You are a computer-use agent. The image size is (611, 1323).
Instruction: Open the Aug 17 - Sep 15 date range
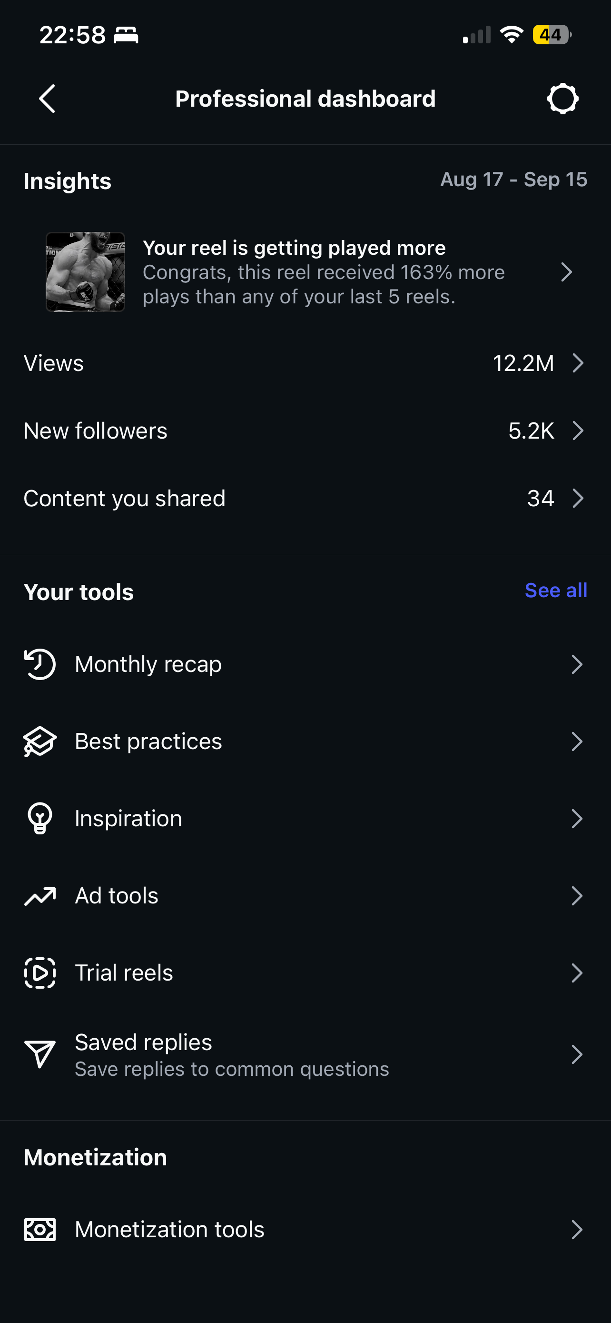pyautogui.click(x=513, y=179)
